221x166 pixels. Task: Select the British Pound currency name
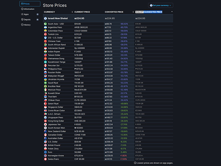(x=54, y=145)
